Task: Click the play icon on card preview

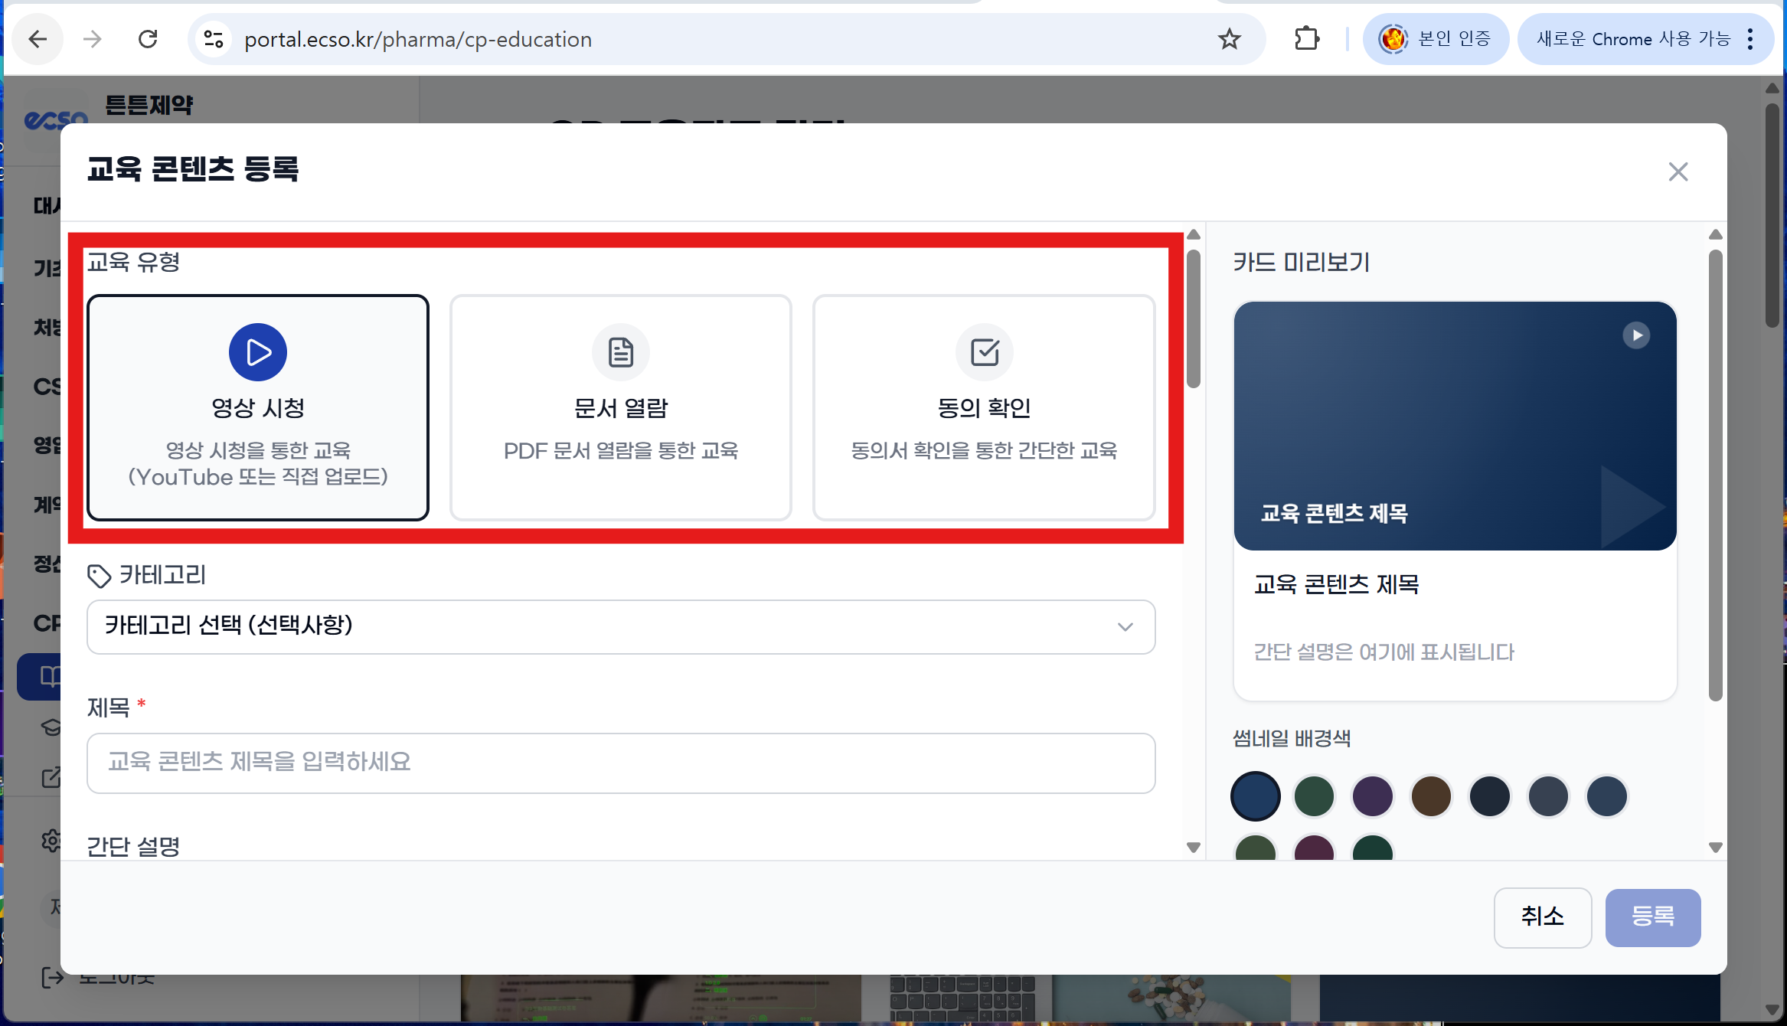Action: point(1636,335)
